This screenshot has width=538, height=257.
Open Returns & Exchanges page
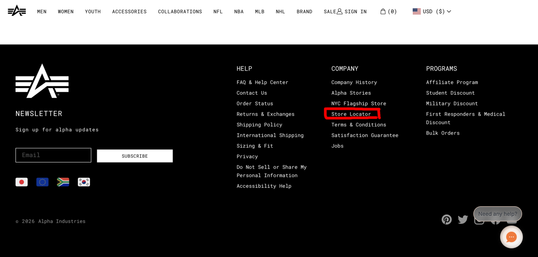tap(266, 114)
